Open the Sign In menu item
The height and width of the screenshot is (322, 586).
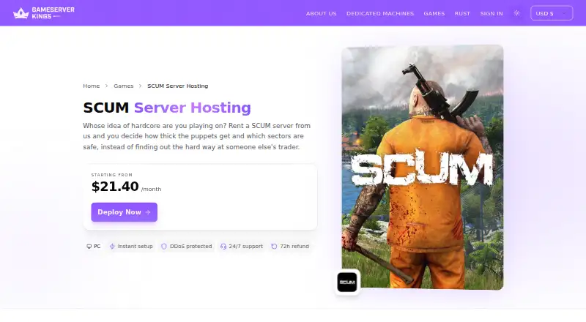coord(491,13)
